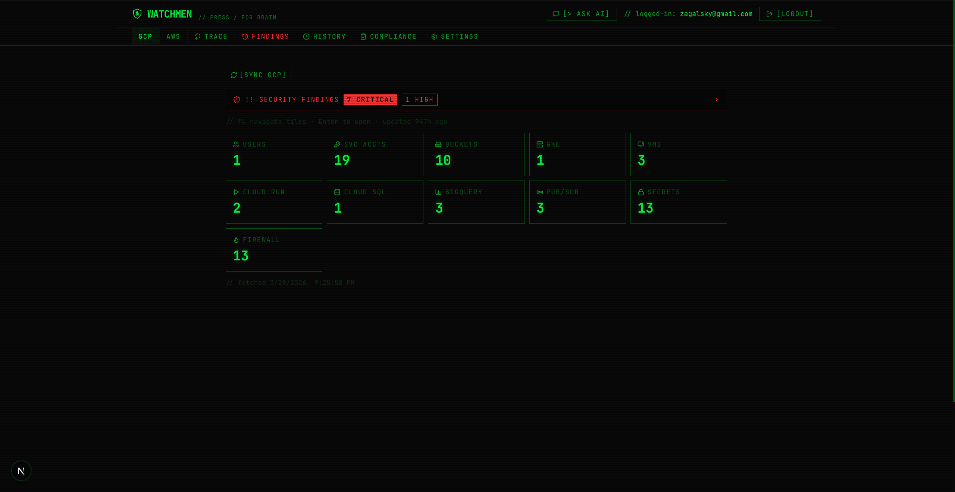Click the Watchmen shield logo icon
The image size is (955, 492).
click(x=137, y=14)
